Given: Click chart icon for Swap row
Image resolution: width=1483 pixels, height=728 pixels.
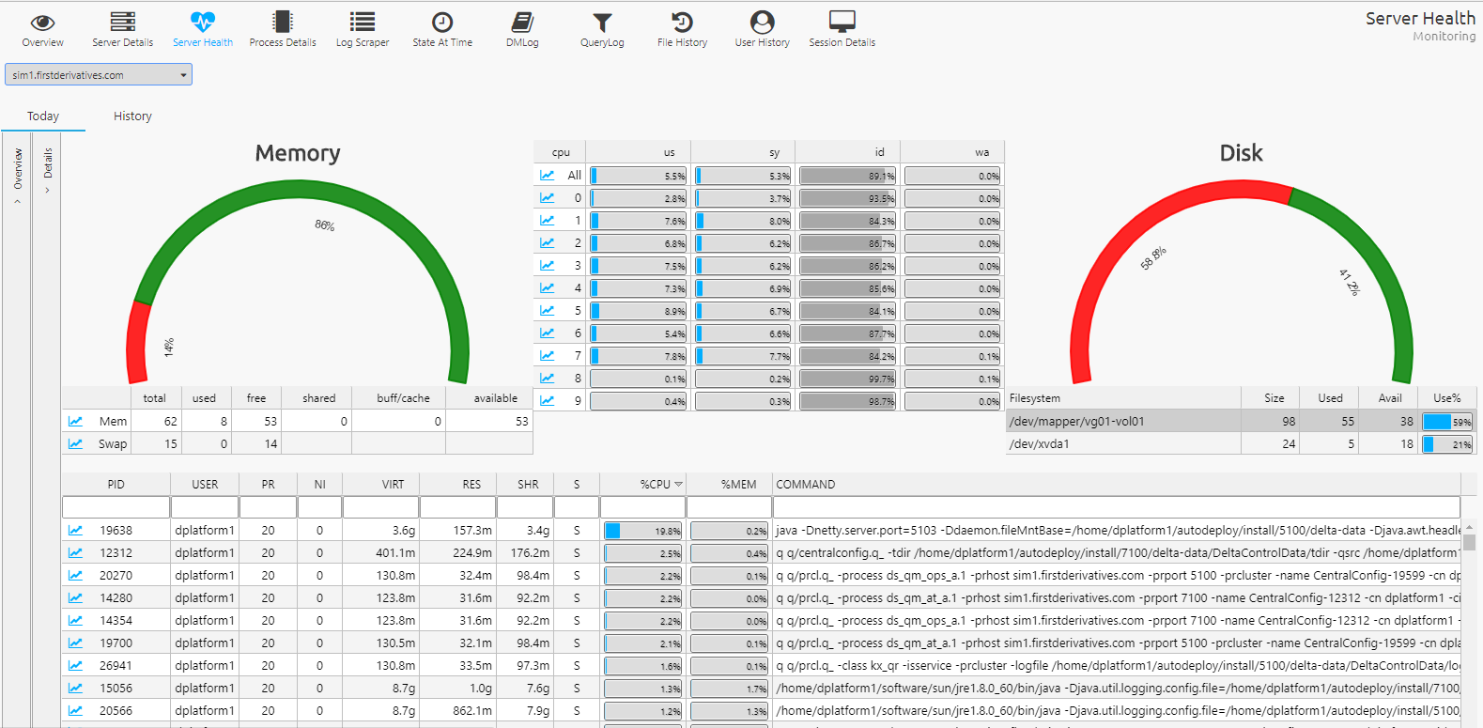Looking at the screenshot, I should tap(75, 443).
